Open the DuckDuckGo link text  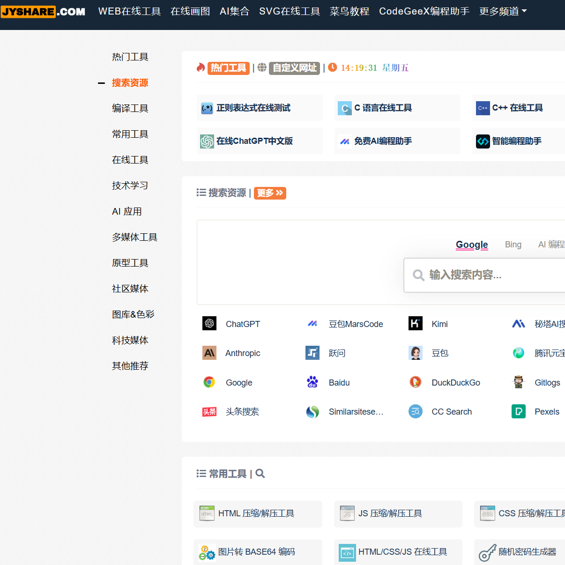tap(456, 383)
